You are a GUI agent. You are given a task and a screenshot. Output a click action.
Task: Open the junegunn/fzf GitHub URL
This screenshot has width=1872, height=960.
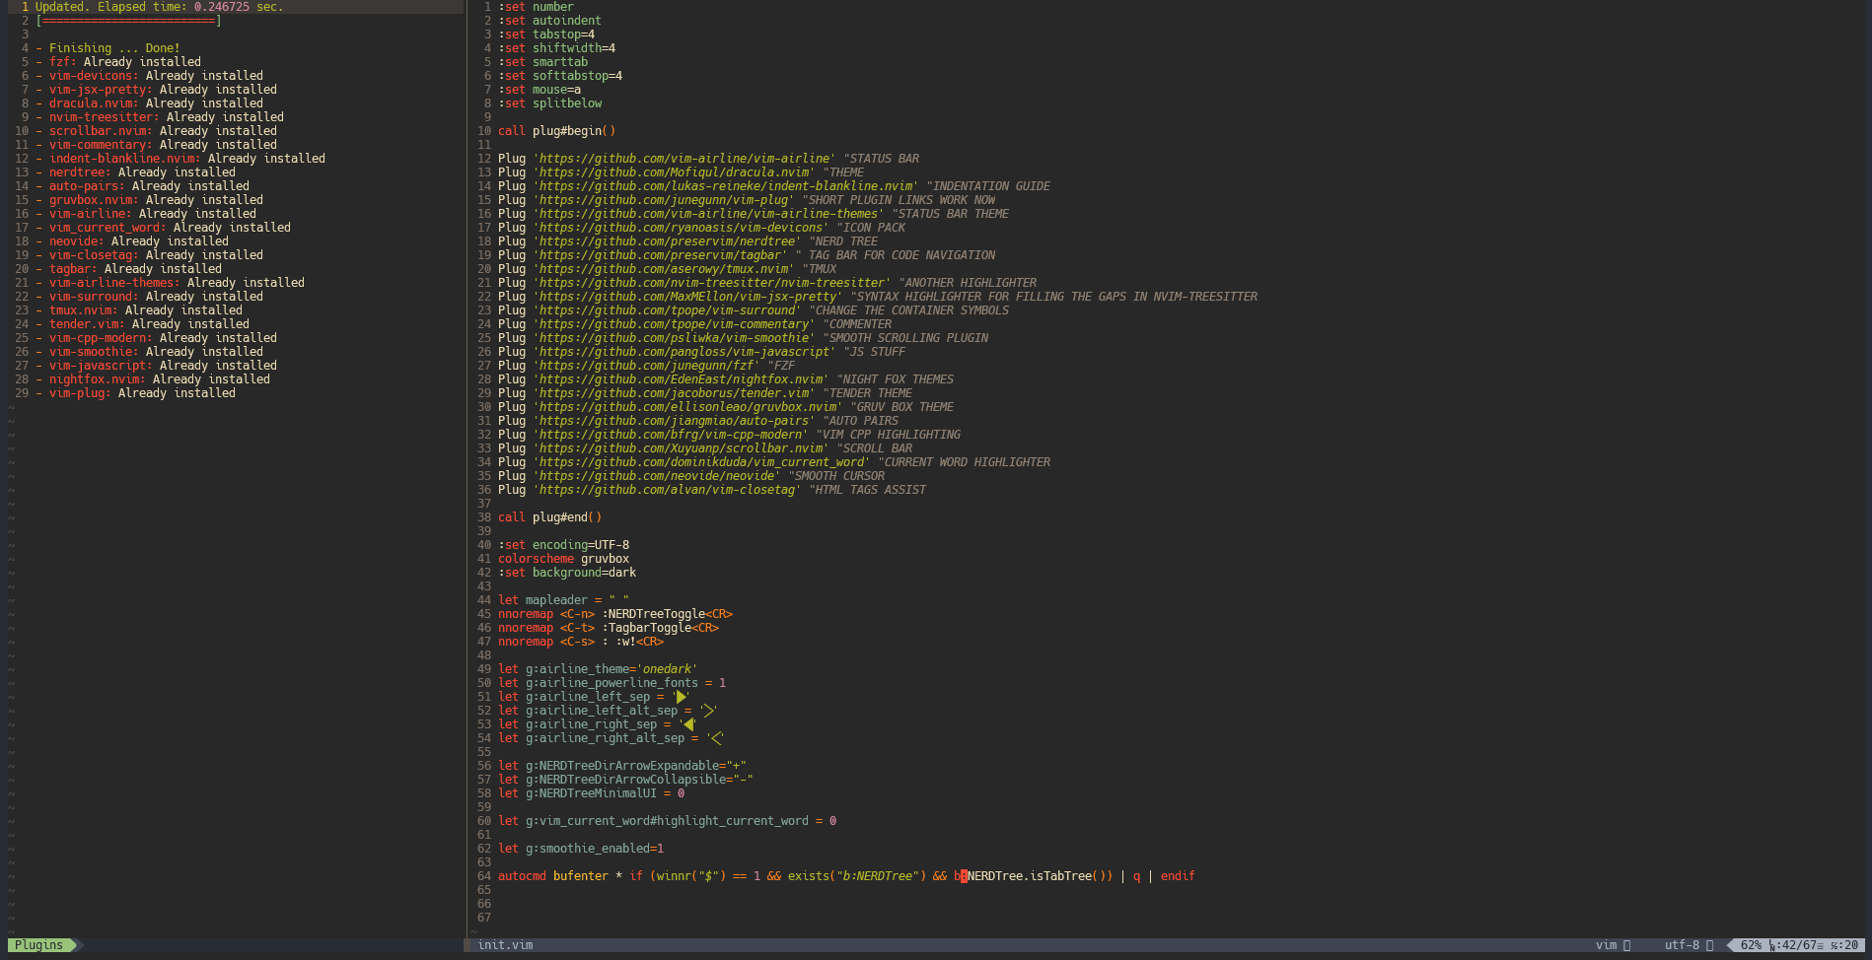click(x=643, y=365)
